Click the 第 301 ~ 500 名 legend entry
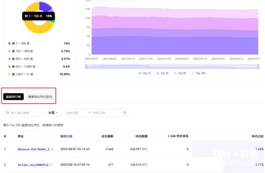The width and height of the screenshot is (265, 173). (x=21, y=59)
